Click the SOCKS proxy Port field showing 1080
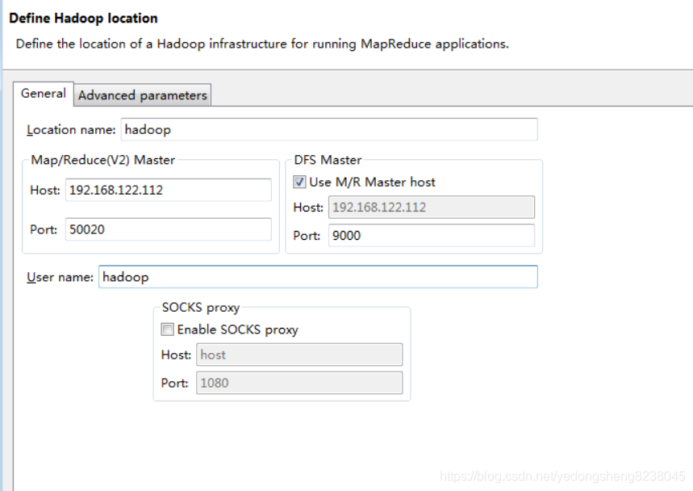693x491 pixels. (299, 383)
